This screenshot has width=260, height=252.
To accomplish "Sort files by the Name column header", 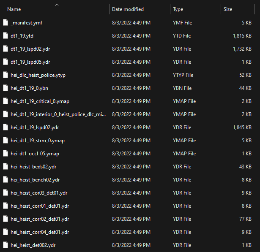I will (14, 9).
